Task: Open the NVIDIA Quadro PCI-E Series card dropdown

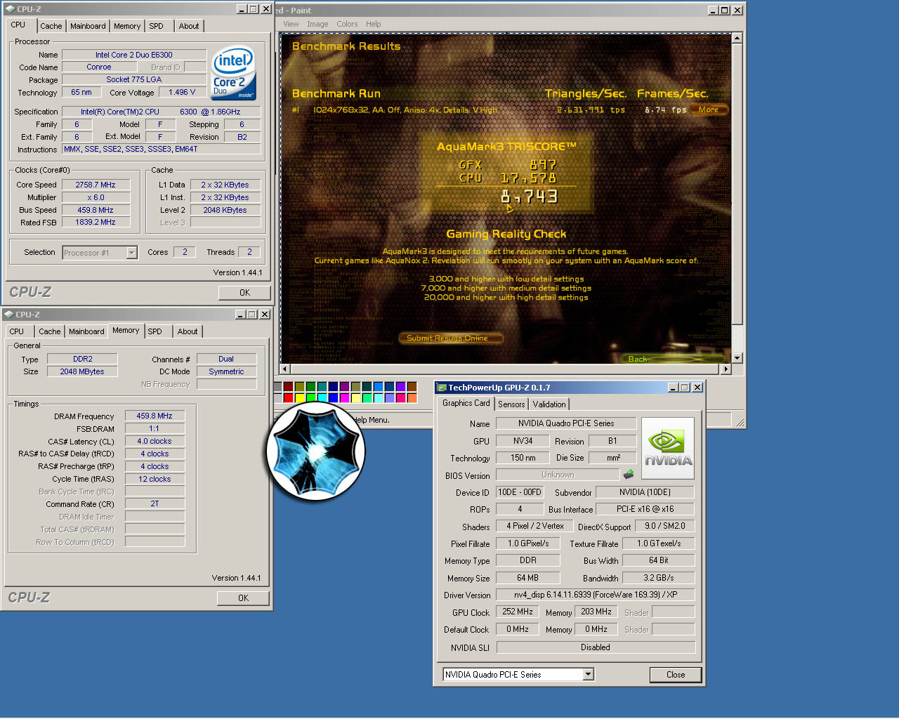Action: point(589,675)
